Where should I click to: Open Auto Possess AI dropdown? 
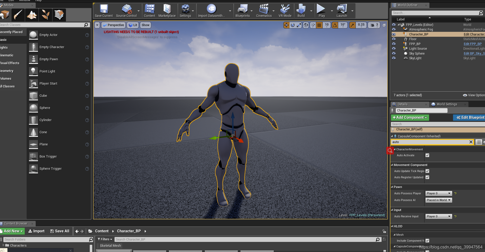click(439, 200)
